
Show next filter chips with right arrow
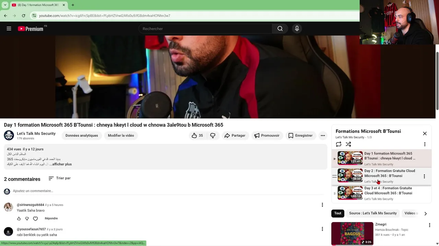[425, 214]
